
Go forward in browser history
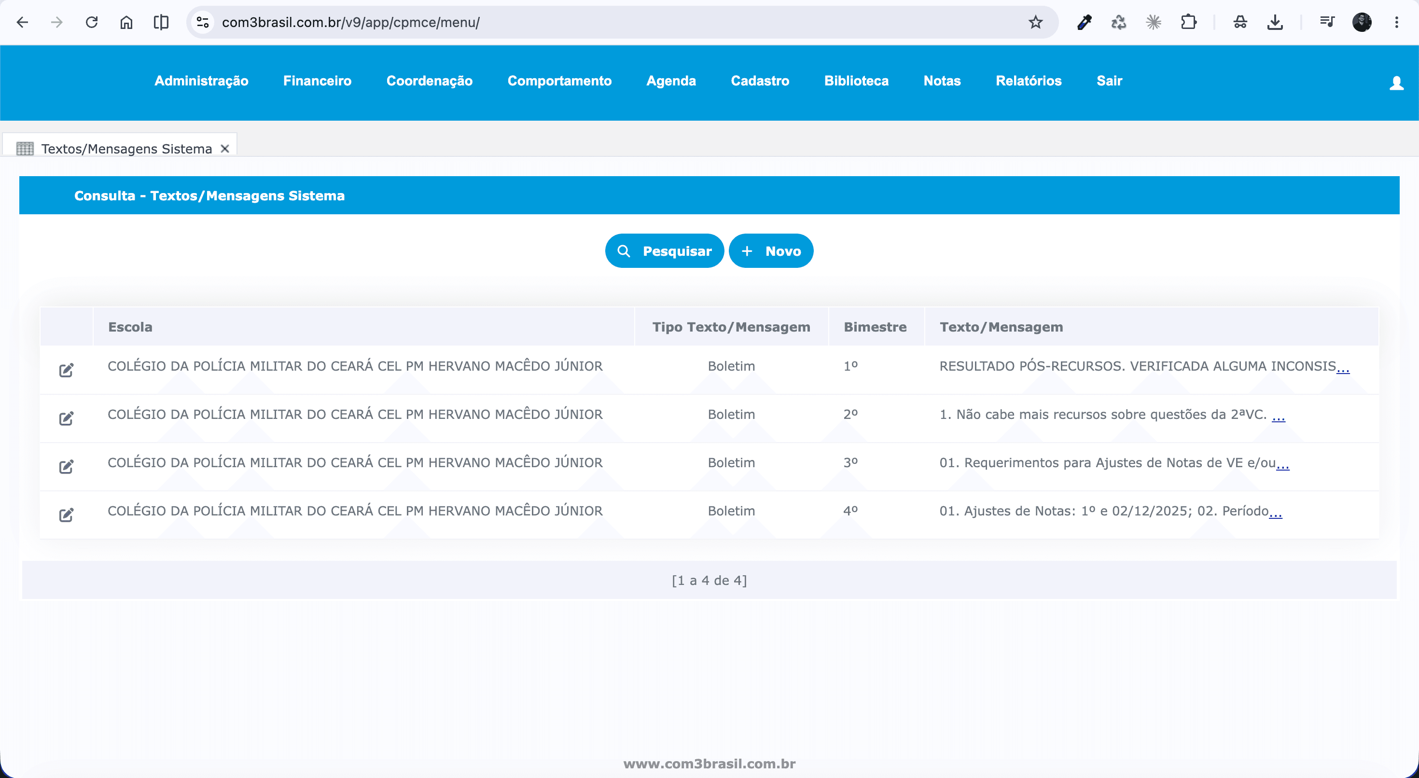coord(57,22)
